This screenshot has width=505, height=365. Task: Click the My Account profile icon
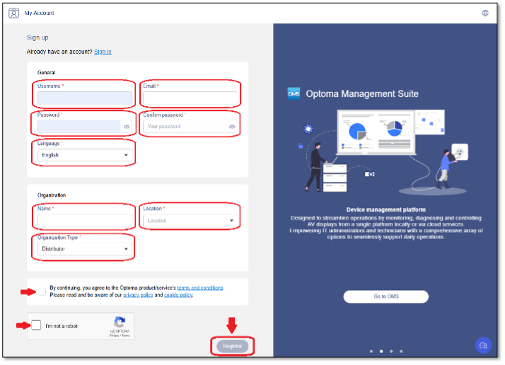coord(13,13)
